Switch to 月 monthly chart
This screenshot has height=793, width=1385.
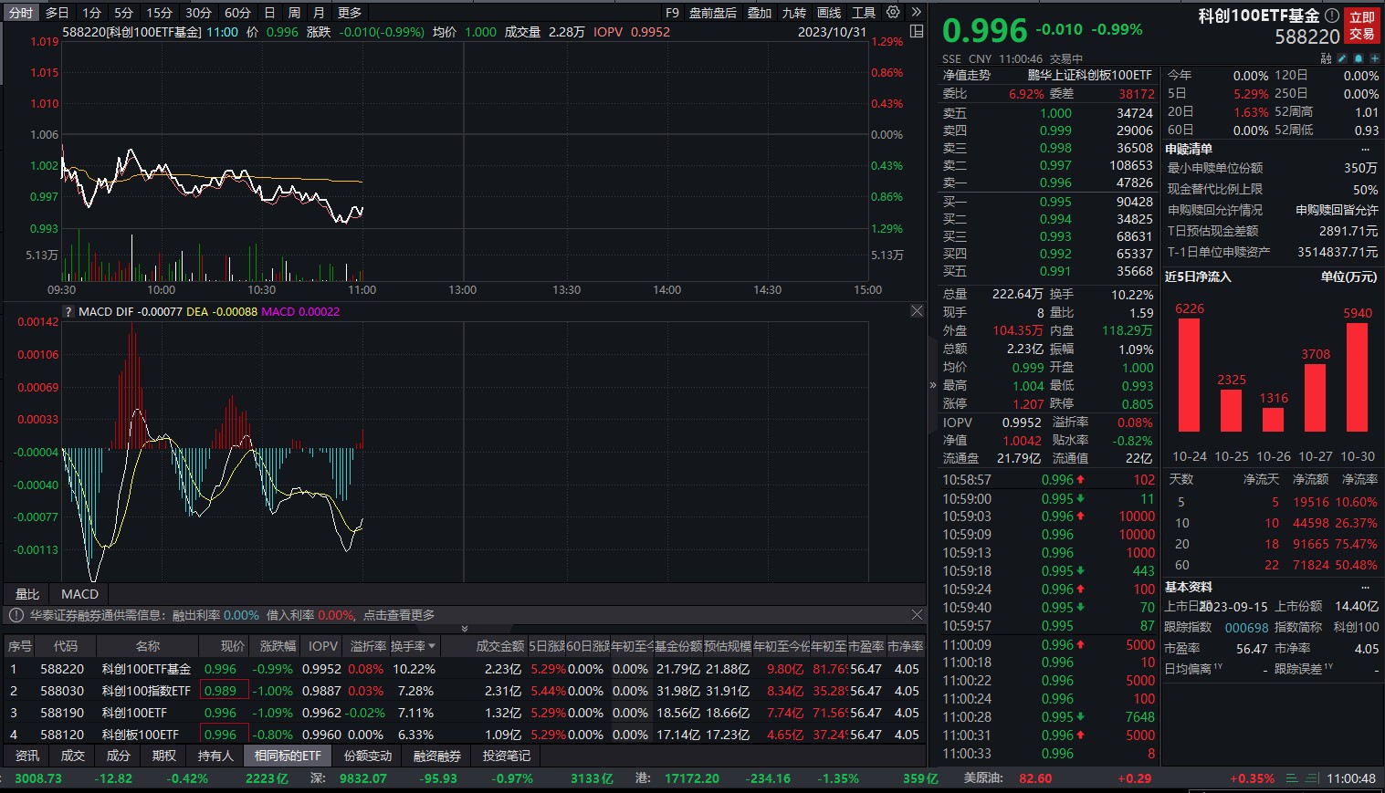(319, 12)
